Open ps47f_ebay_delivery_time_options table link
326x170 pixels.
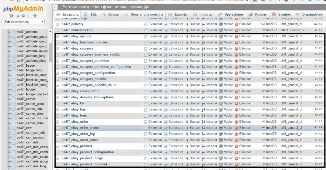point(87,97)
